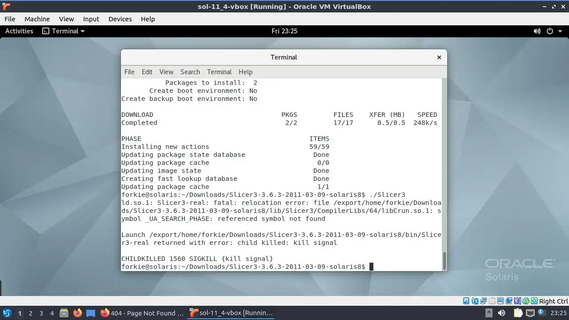This screenshot has height=320, width=569.
Task: Switch to host workspace 2
Action: click(30, 313)
